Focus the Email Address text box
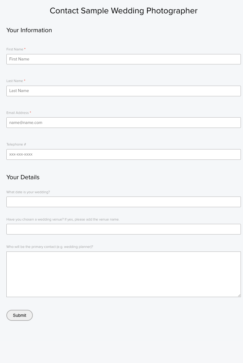The width and height of the screenshot is (243, 363). (123, 123)
